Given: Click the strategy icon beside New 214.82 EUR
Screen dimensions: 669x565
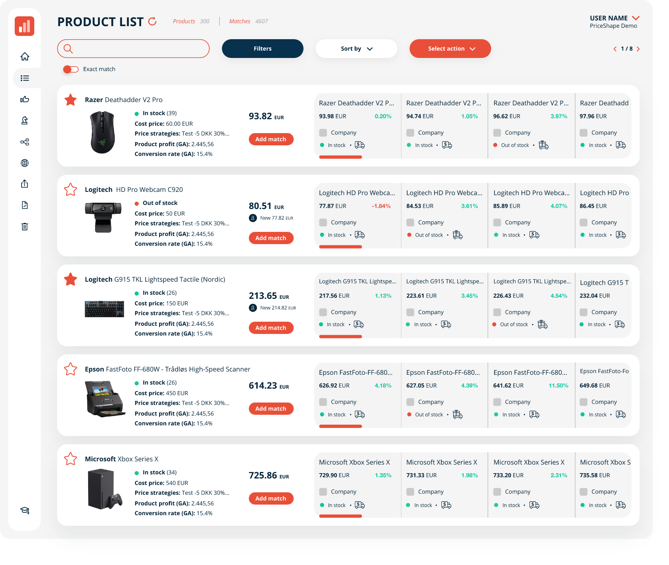Looking at the screenshot, I should 253,308.
